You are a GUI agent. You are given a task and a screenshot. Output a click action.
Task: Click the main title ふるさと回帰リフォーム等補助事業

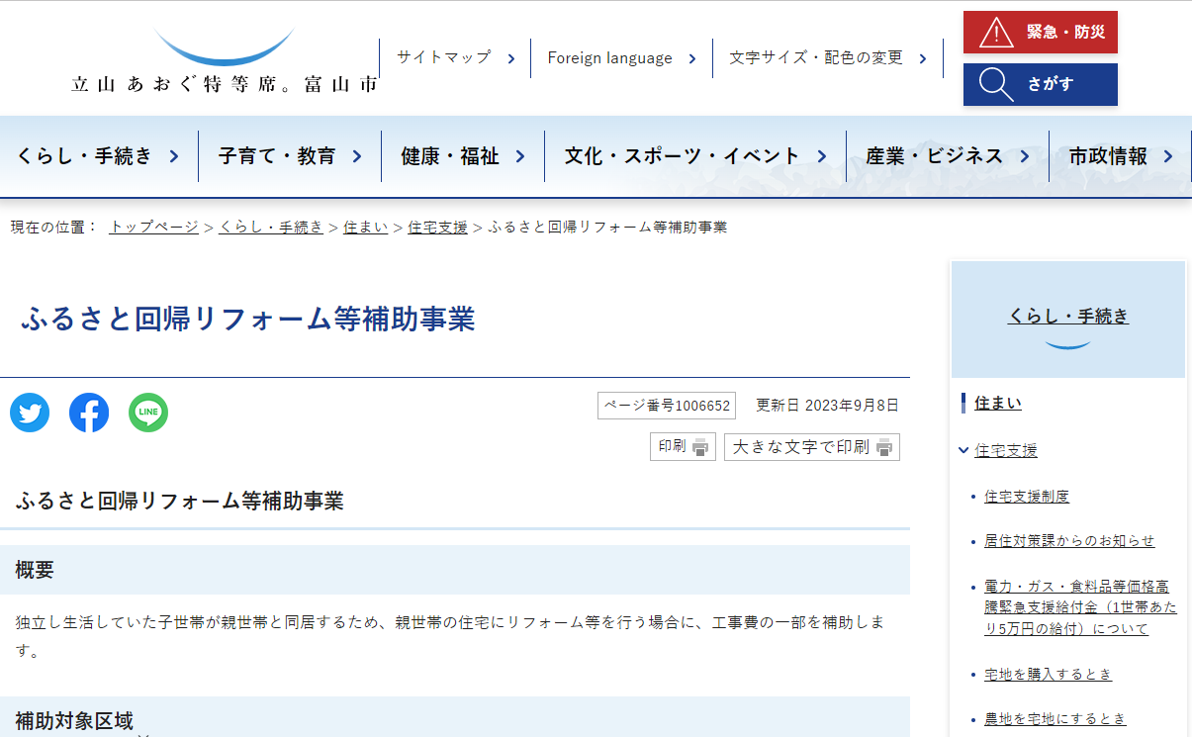[x=248, y=319]
